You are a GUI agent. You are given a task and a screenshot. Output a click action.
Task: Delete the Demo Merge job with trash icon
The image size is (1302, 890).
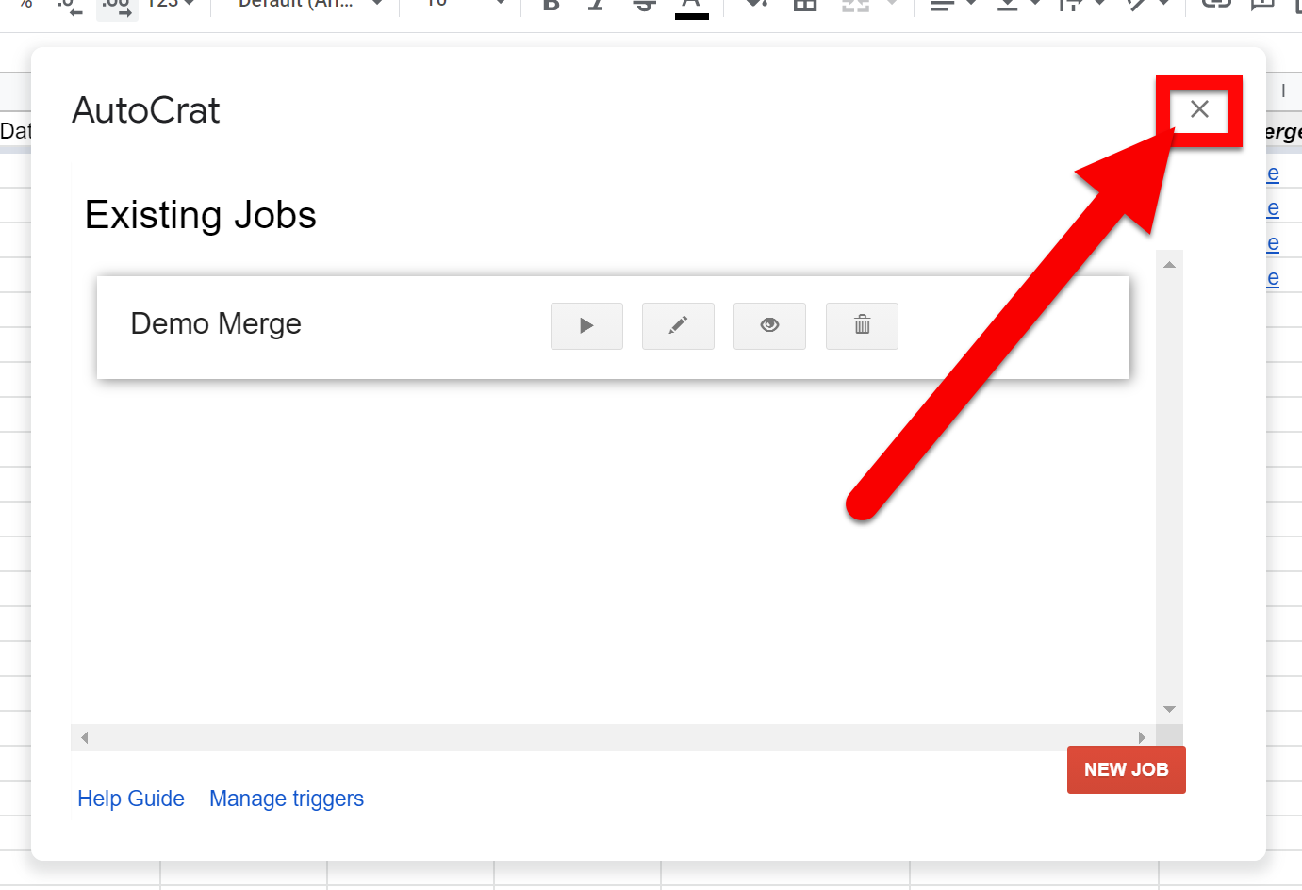pos(862,326)
